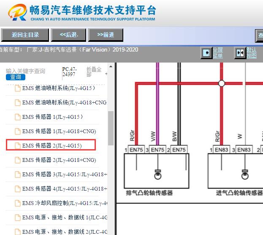Click the exhaust camshaft sensor element symbol
The height and width of the screenshot is (235, 263).
click(x=157, y=175)
